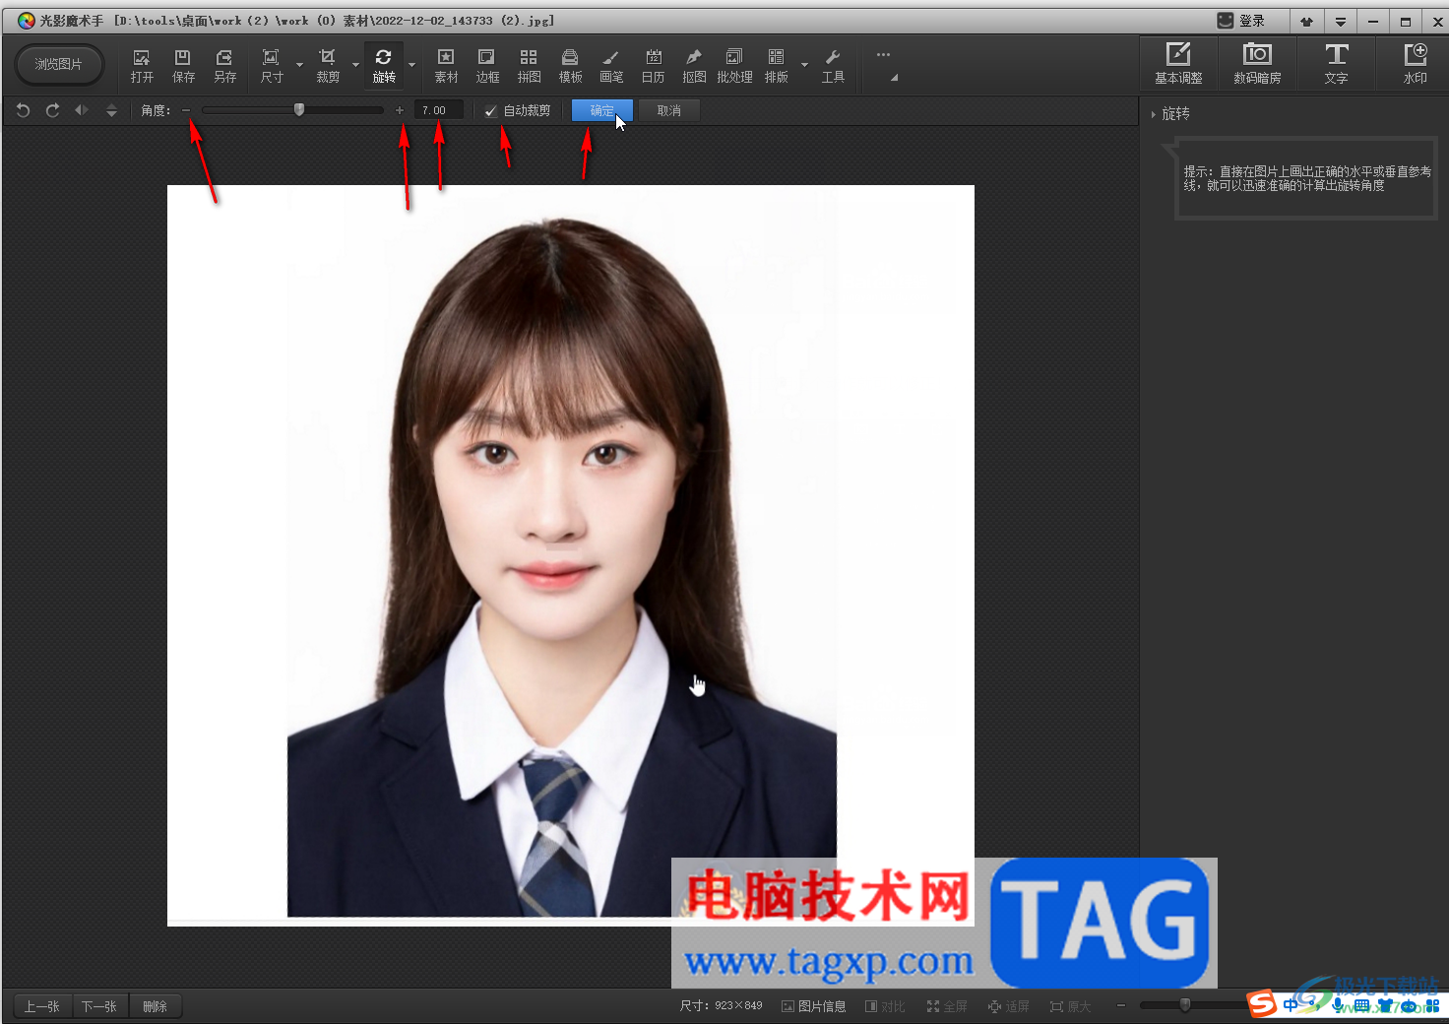Select the 画笔 (Brush) tool
1449x1024 pixels.
(x=611, y=65)
